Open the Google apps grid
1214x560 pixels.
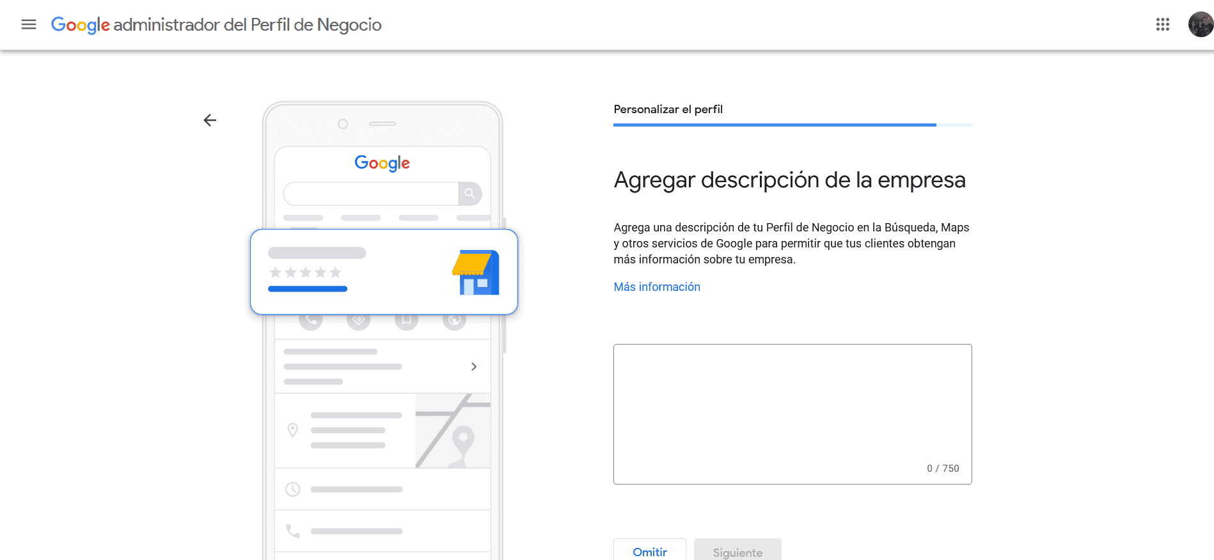click(x=1163, y=24)
